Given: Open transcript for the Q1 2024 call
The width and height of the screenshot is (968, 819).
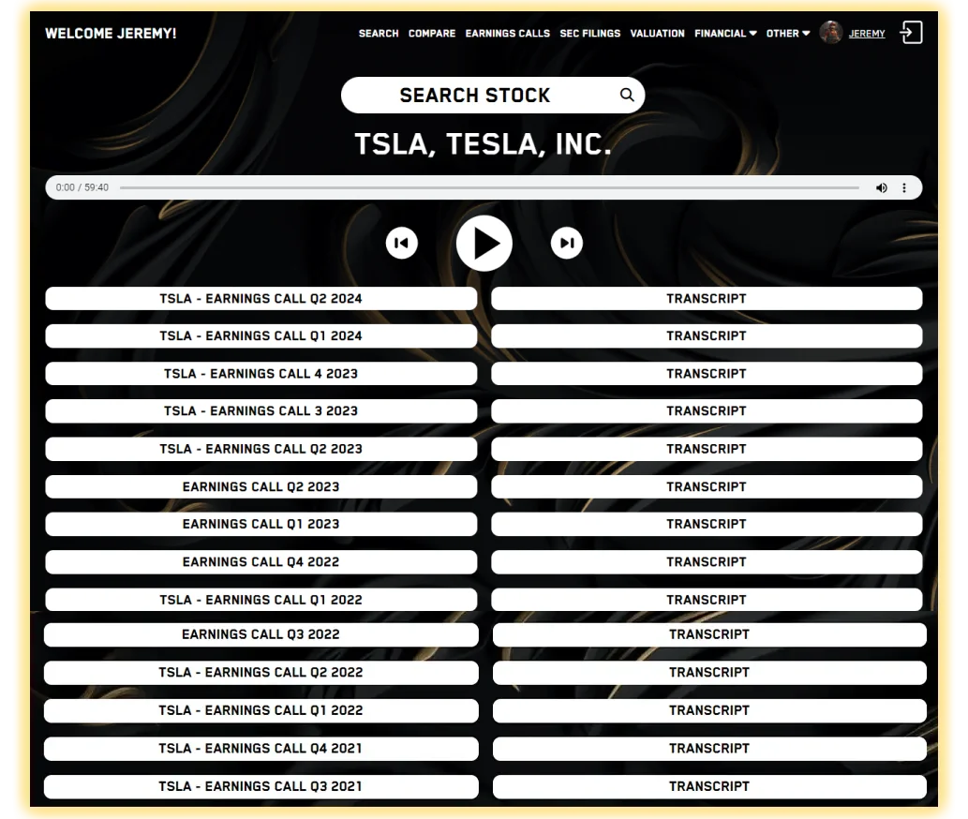Looking at the screenshot, I should 707,335.
